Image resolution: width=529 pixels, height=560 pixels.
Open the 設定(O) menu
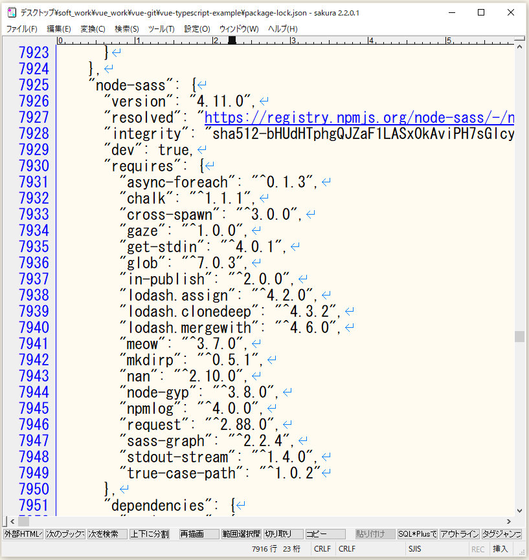(197, 29)
